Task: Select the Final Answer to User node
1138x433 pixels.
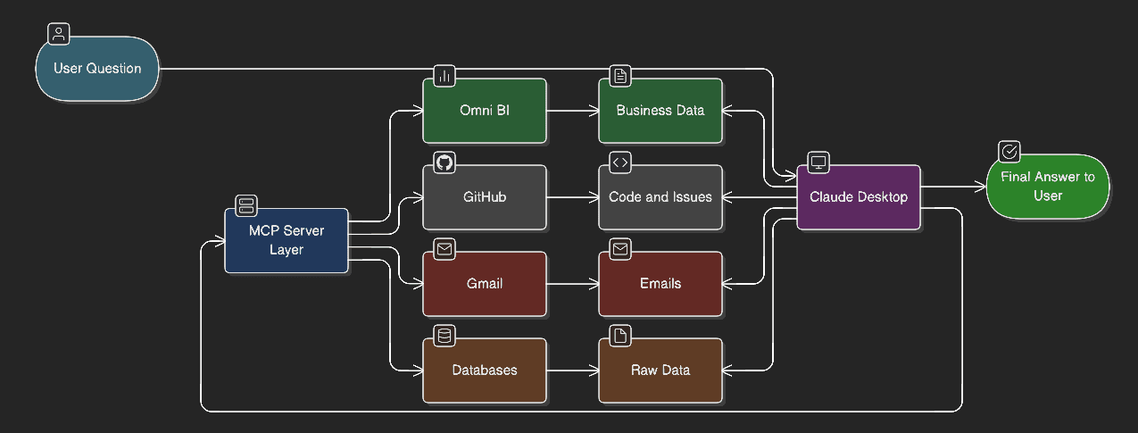Action: click(1048, 187)
